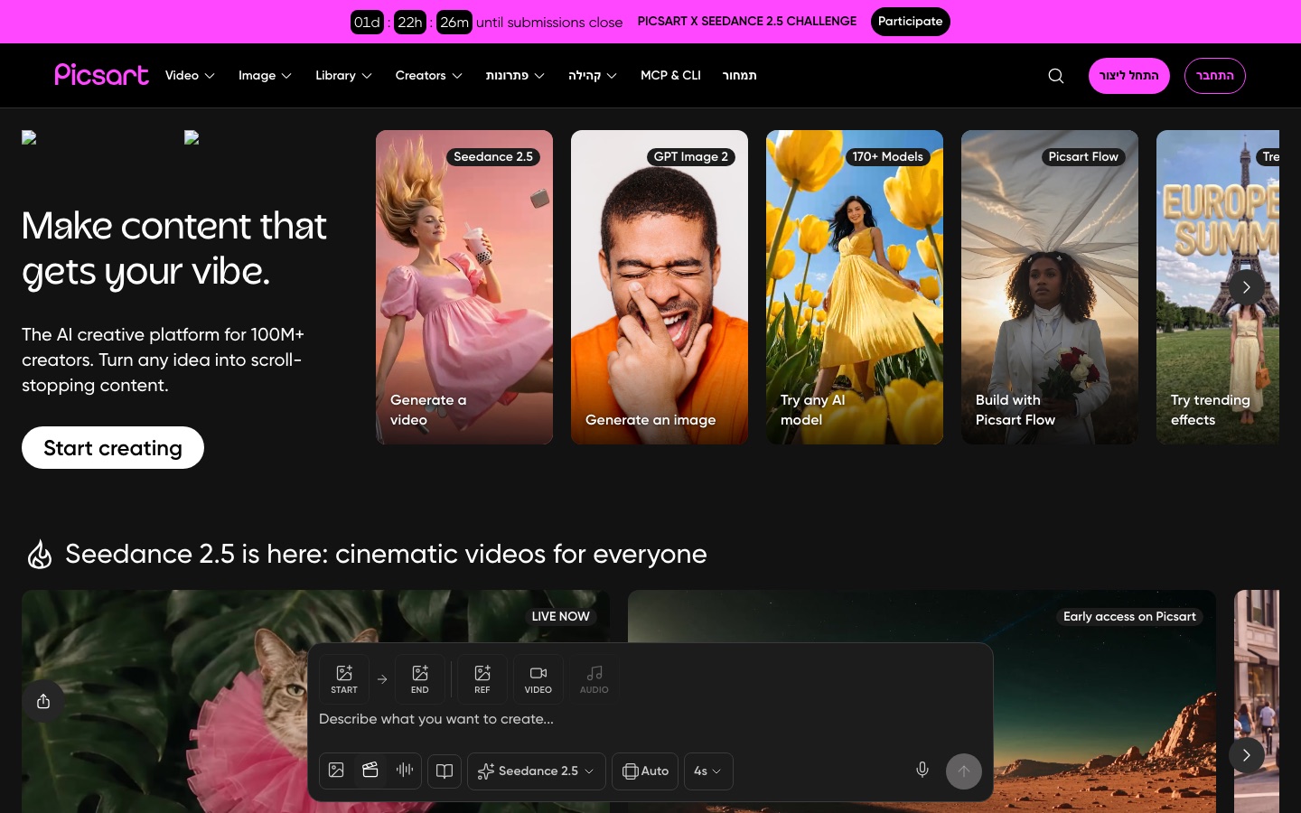Switch to video generation mode toggle

click(370, 771)
